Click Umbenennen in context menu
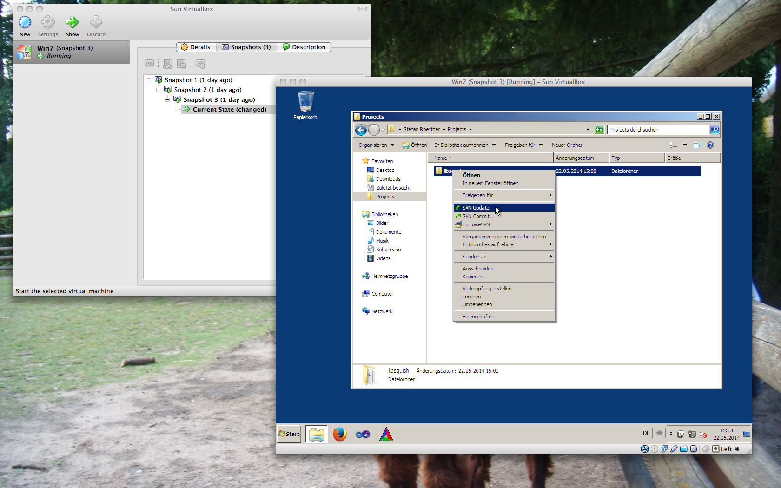This screenshot has height=488, width=781. point(504,304)
